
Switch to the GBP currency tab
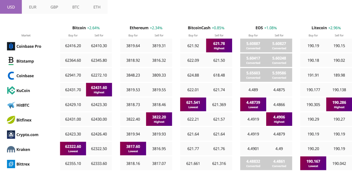point(54,7)
